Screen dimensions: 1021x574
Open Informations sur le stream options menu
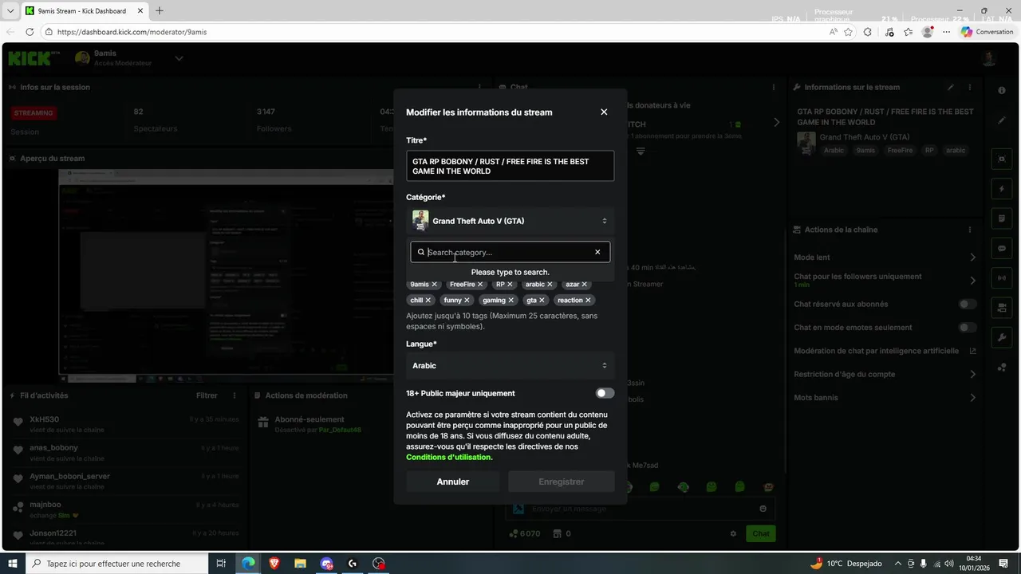970,87
